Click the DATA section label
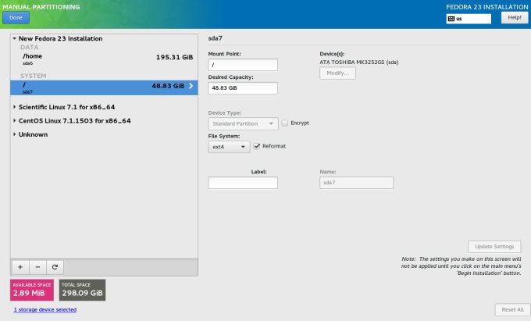Viewport: 531px width, 321px height. 29,48
